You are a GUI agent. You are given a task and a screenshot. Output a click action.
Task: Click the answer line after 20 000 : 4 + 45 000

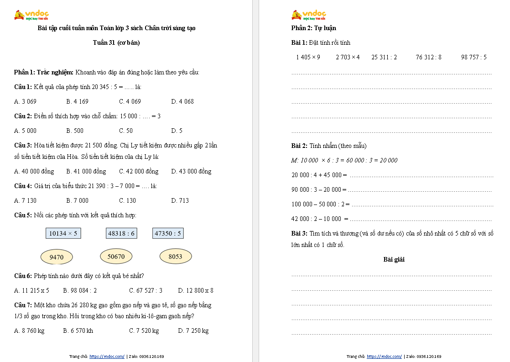420,175
